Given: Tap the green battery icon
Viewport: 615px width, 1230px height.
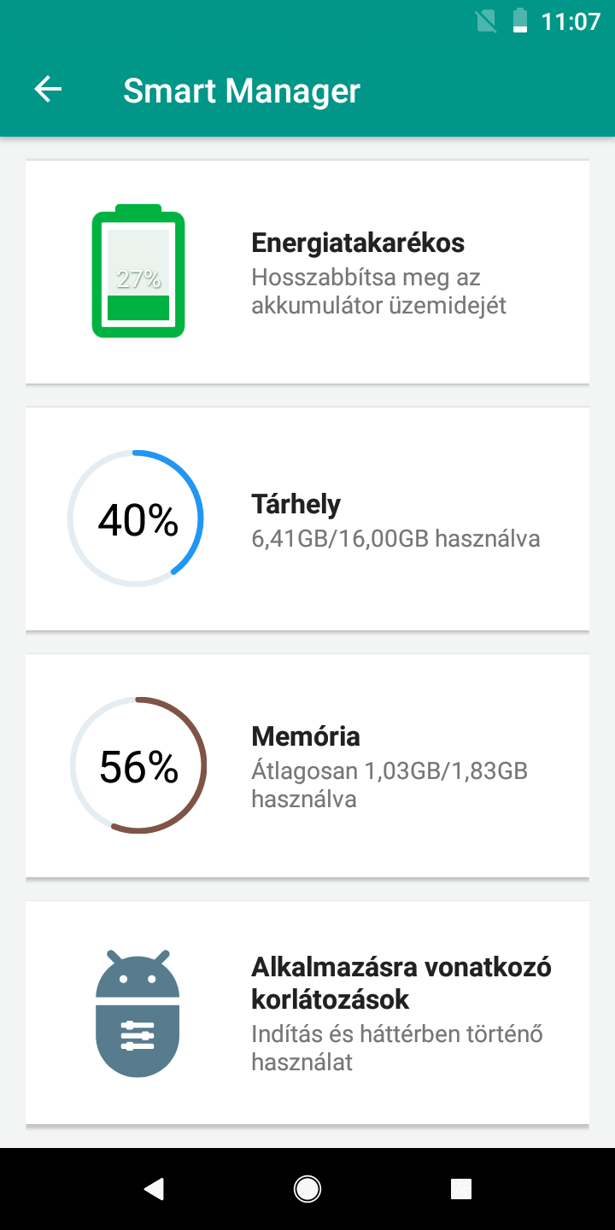Looking at the screenshot, I should pos(138,272).
